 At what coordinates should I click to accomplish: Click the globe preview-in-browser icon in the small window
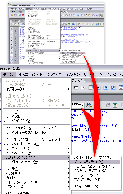pyautogui.click(x=74, y=24)
